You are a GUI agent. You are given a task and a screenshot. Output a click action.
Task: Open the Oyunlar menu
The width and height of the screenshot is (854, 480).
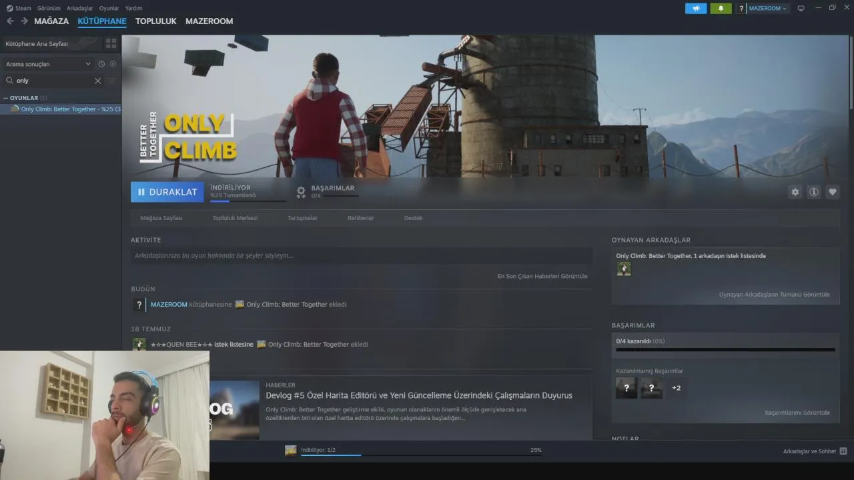click(109, 8)
